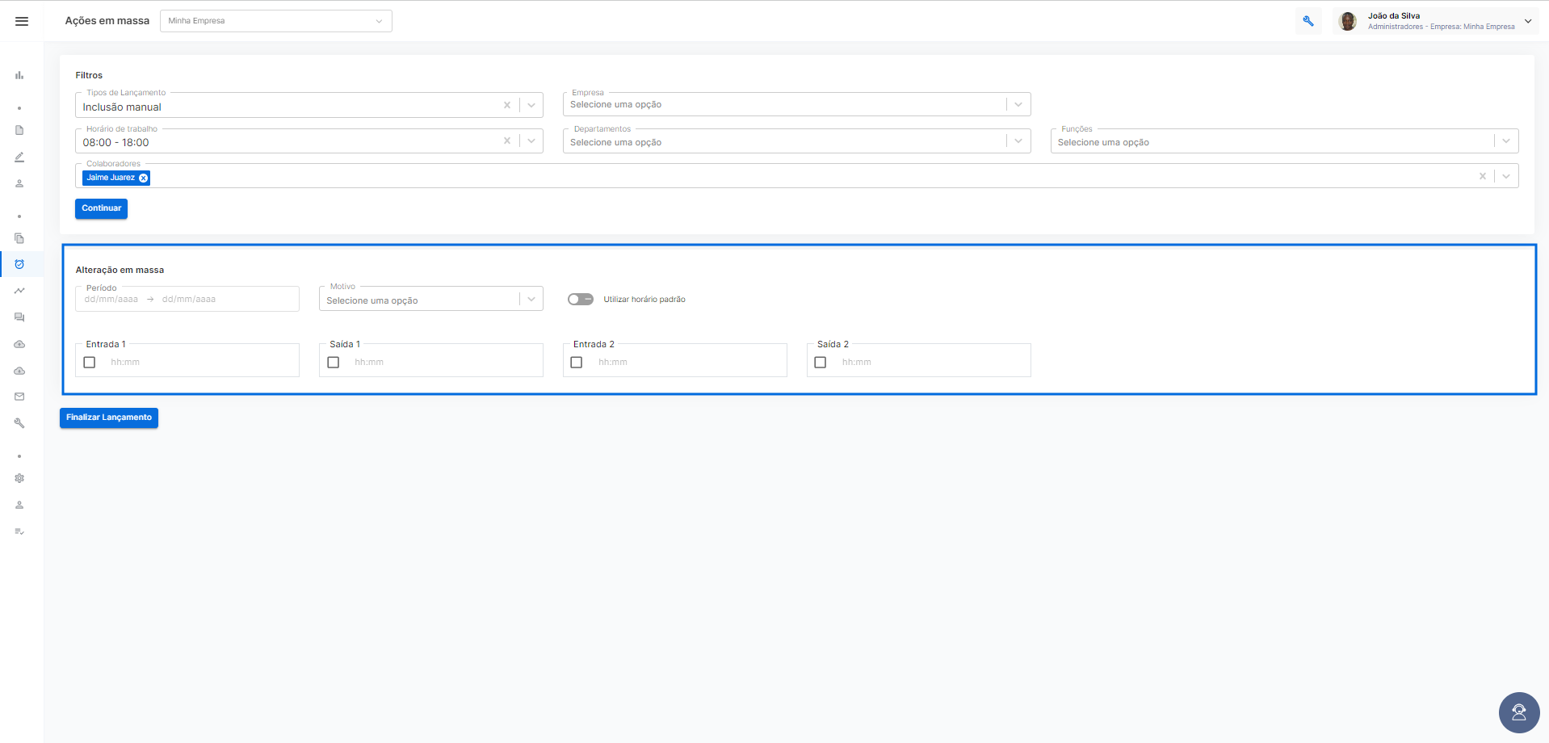Image resolution: width=1549 pixels, height=743 pixels.
Task: Expand the Funções dropdown
Action: [1284, 141]
